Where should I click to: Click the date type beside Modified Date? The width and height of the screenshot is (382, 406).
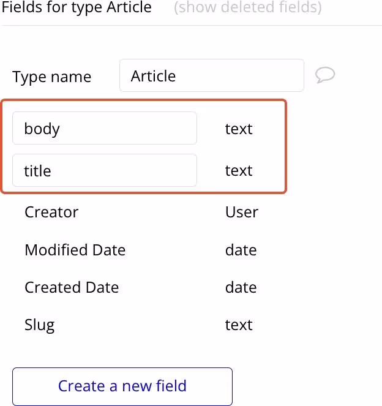point(241,250)
